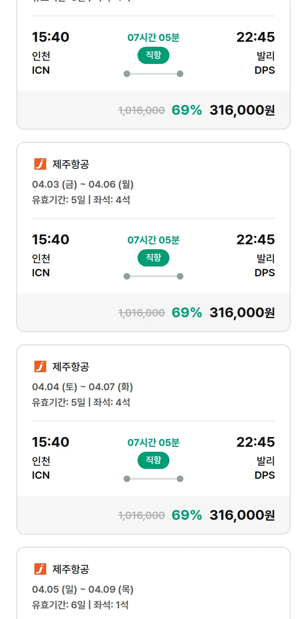This screenshot has height=619, width=307.
Task: Click the route line on the 04.04 flight
Action: pos(153,479)
